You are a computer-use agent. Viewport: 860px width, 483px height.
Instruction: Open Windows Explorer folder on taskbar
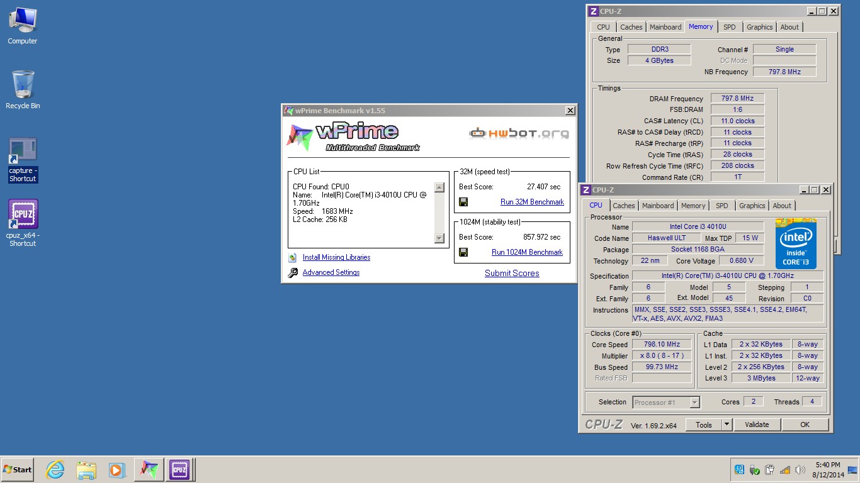point(86,470)
